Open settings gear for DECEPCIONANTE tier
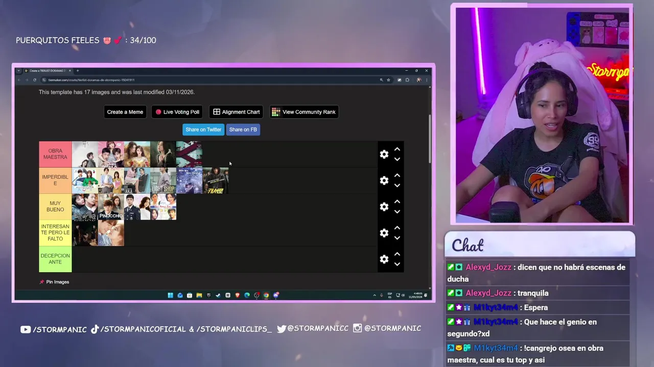 [x=384, y=259]
